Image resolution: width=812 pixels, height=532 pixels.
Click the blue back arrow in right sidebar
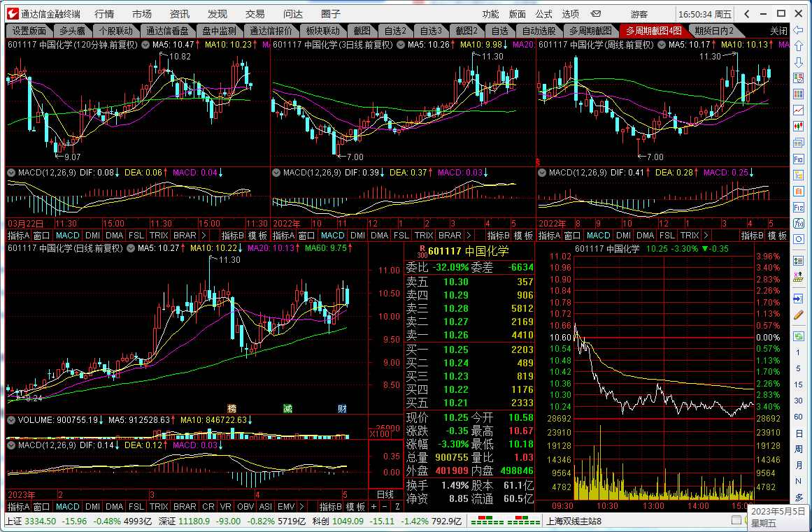click(798, 29)
